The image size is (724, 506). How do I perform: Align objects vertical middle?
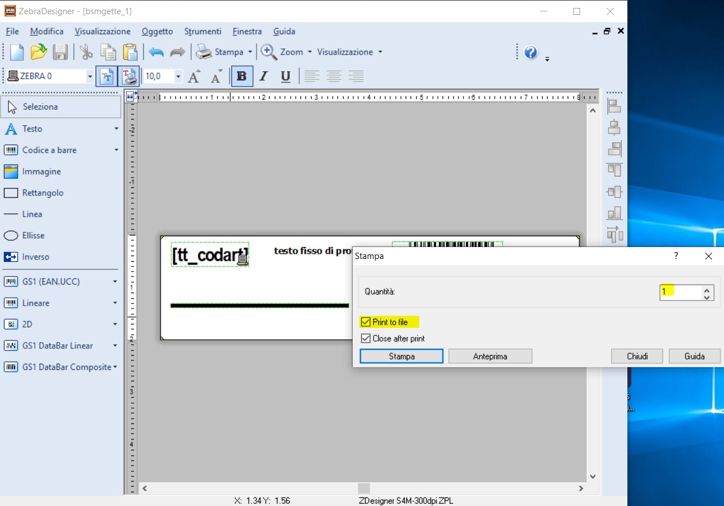[x=614, y=191]
